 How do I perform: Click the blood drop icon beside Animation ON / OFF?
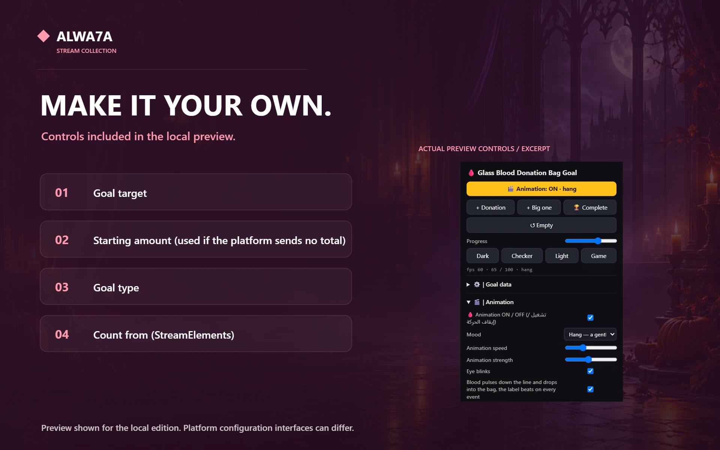[x=470, y=315]
